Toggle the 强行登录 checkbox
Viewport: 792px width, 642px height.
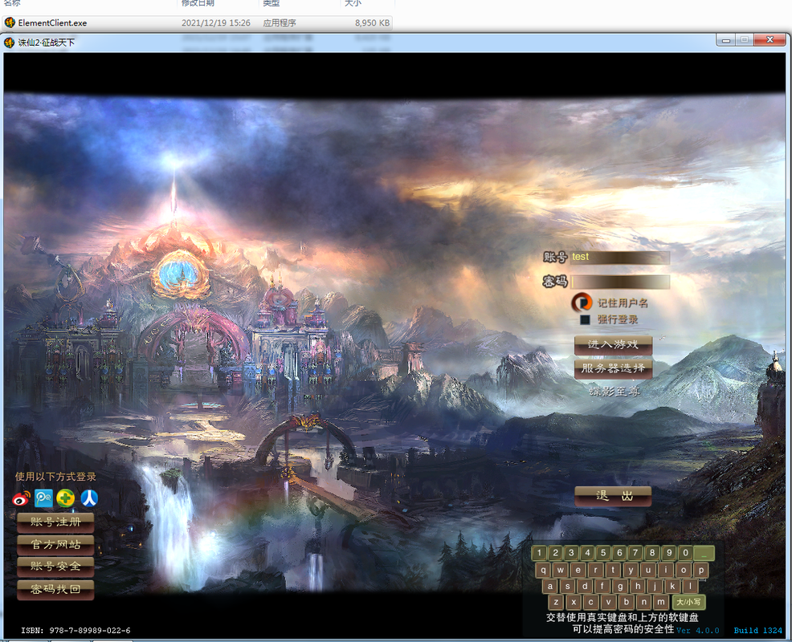click(585, 319)
